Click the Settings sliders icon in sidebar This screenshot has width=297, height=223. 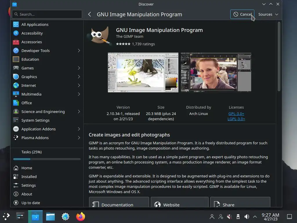point(16,186)
